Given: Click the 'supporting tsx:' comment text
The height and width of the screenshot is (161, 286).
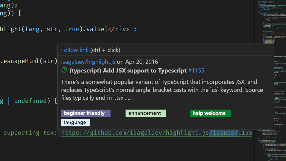Looking at the screenshot, I should (x=30, y=133).
